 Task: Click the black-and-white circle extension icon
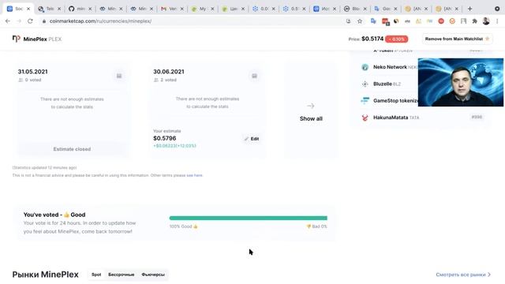tap(396, 21)
